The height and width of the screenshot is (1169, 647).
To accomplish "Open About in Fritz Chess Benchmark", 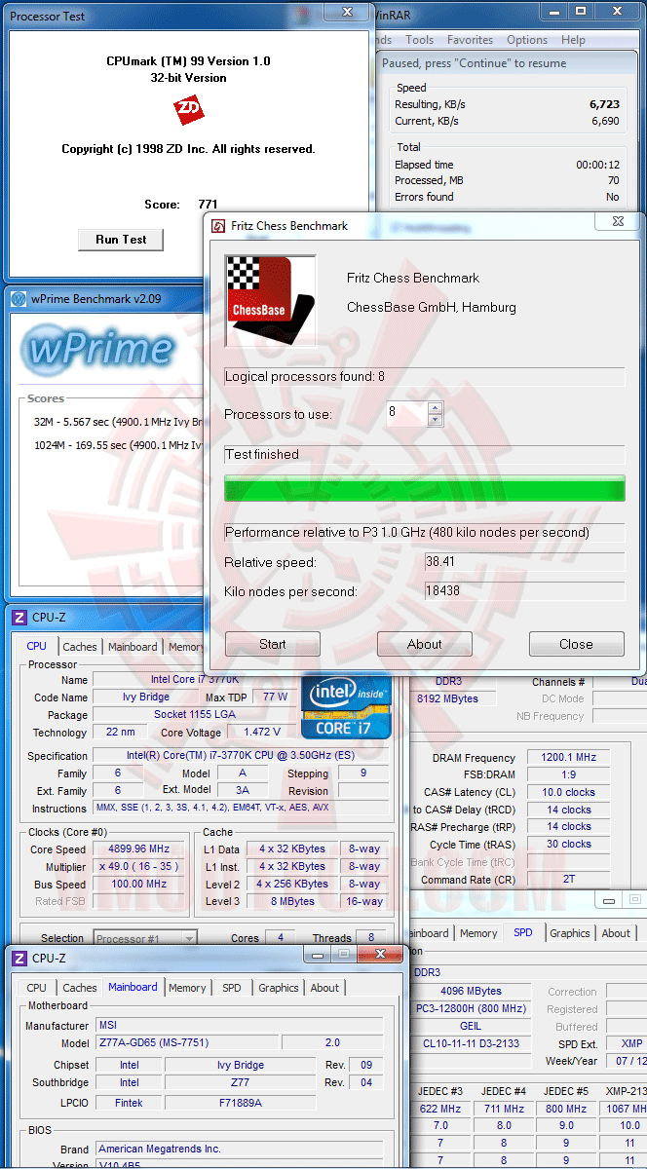I will [x=425, y=644].
